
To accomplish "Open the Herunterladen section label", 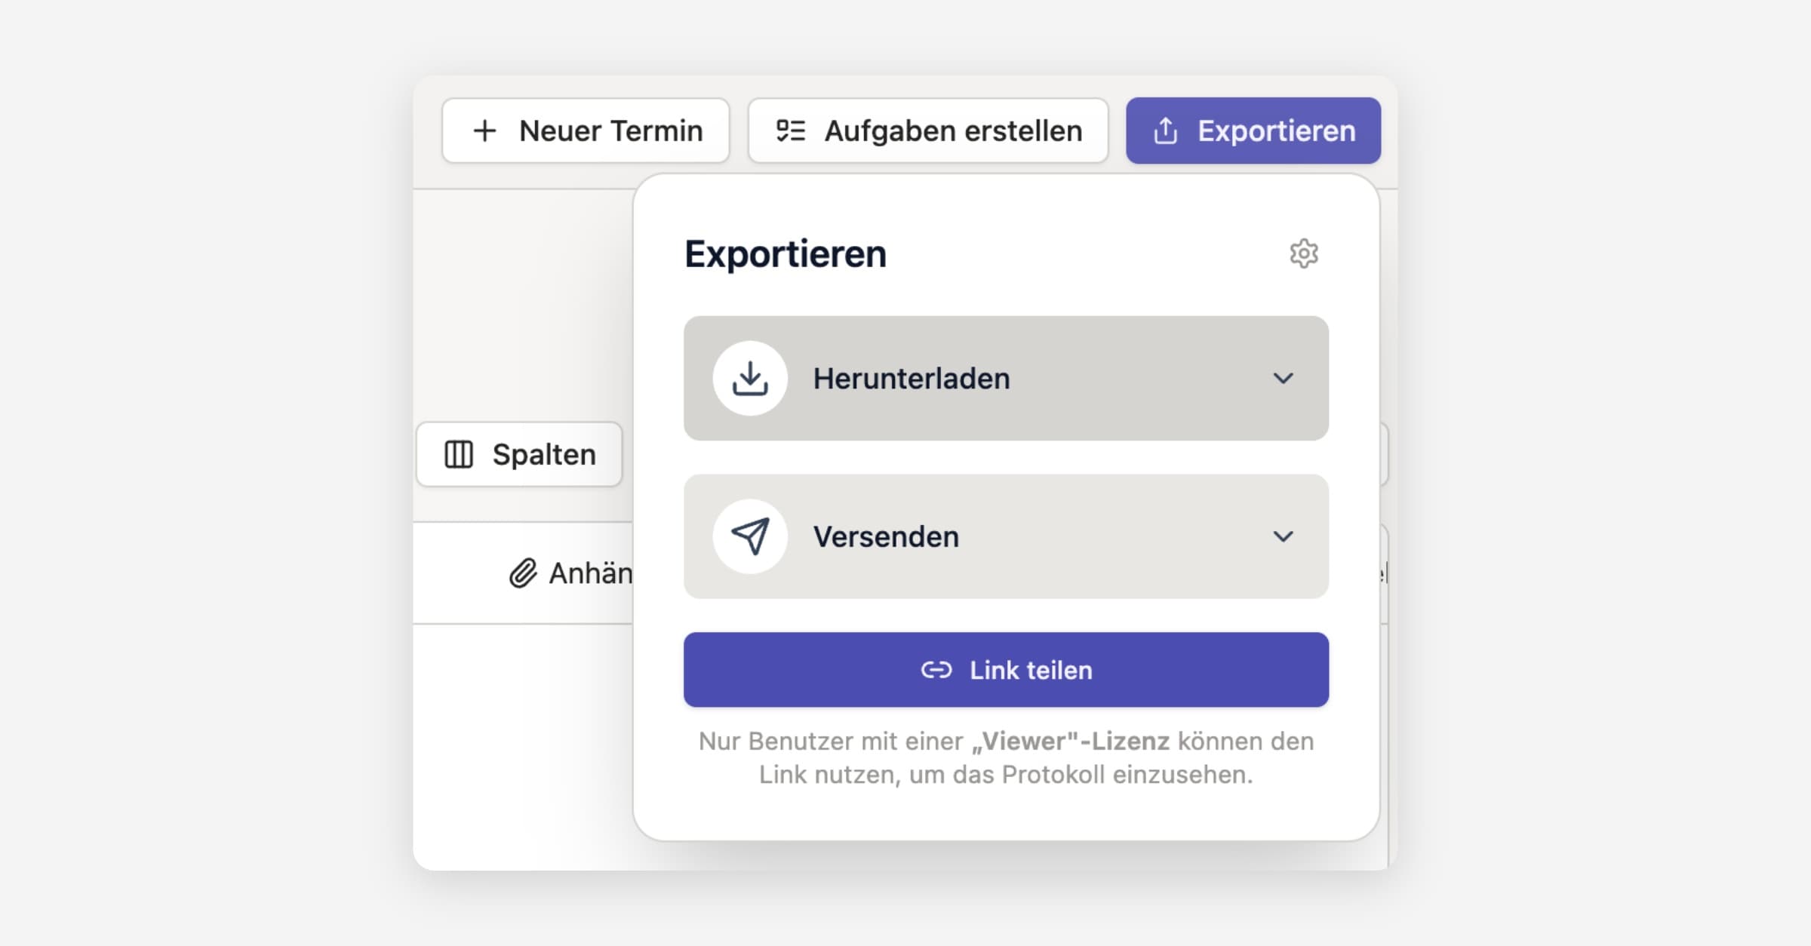I will (x=911, y=379).
